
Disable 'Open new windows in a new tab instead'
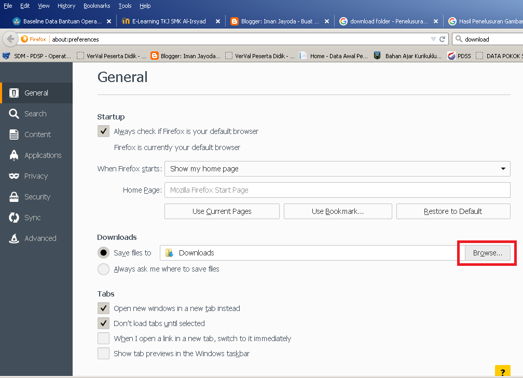tap(103, 308)
